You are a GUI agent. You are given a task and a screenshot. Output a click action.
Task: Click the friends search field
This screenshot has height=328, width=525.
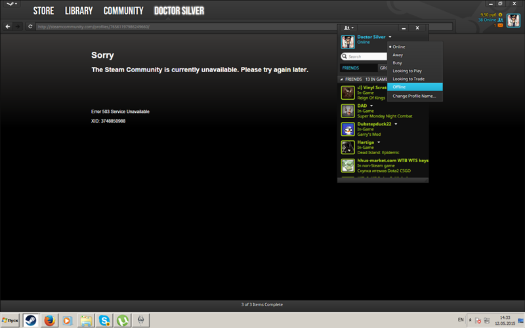tap(364, 56)
